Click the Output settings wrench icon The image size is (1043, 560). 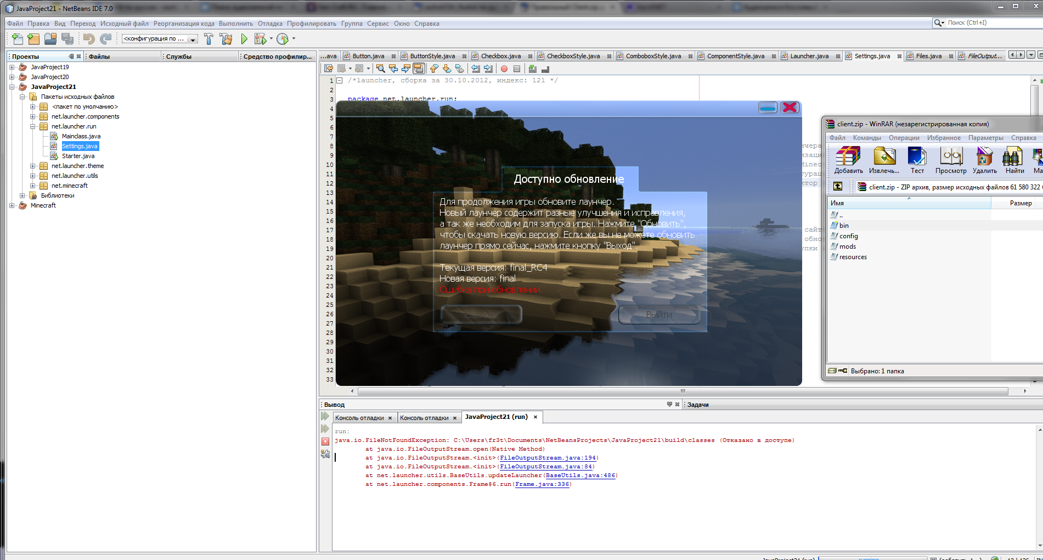[x=325, y=454]
